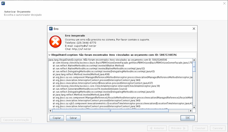Image resolution: width=228 pixels, height=132 pixels.
Task: Click the Próximo wizard button
Action: tap(176, 128)
